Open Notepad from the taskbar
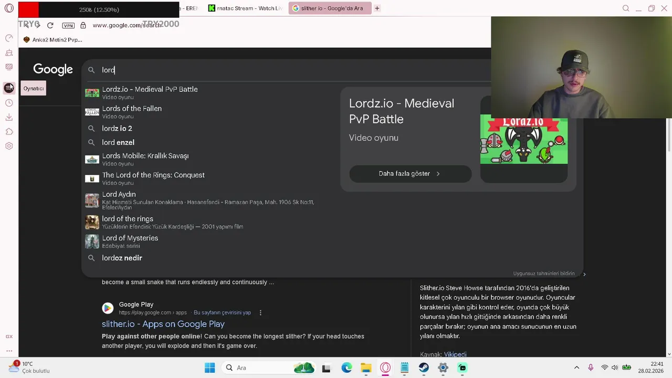This screenshot has height=378, width=672. point(404,367)
